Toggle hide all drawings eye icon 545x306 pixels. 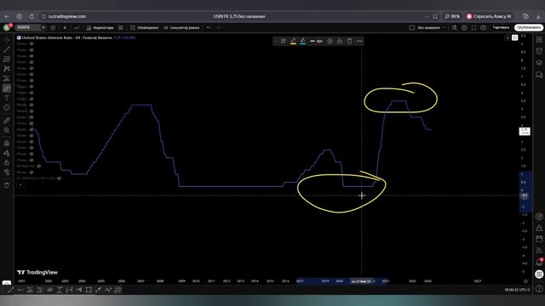7,172
